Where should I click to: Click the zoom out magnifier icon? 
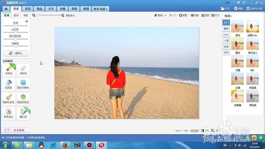point(34,15)
